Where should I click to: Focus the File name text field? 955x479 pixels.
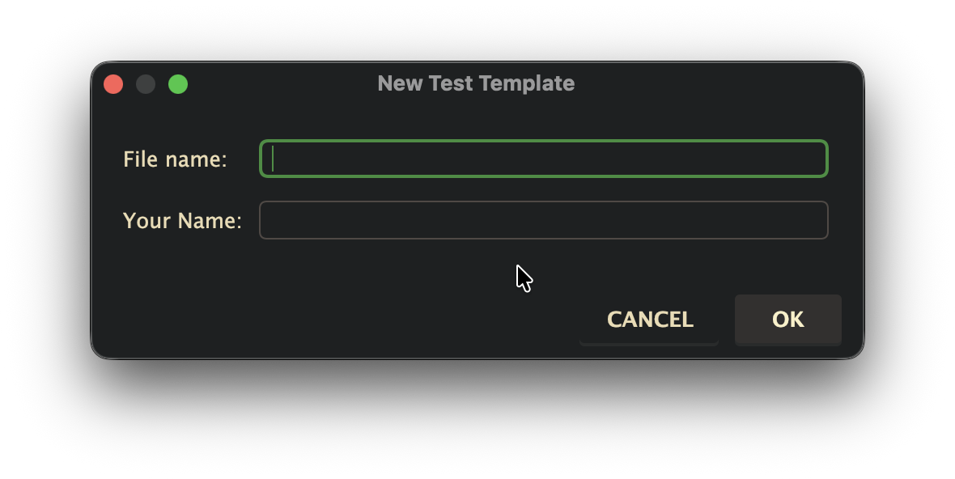[x=543, y=159]
